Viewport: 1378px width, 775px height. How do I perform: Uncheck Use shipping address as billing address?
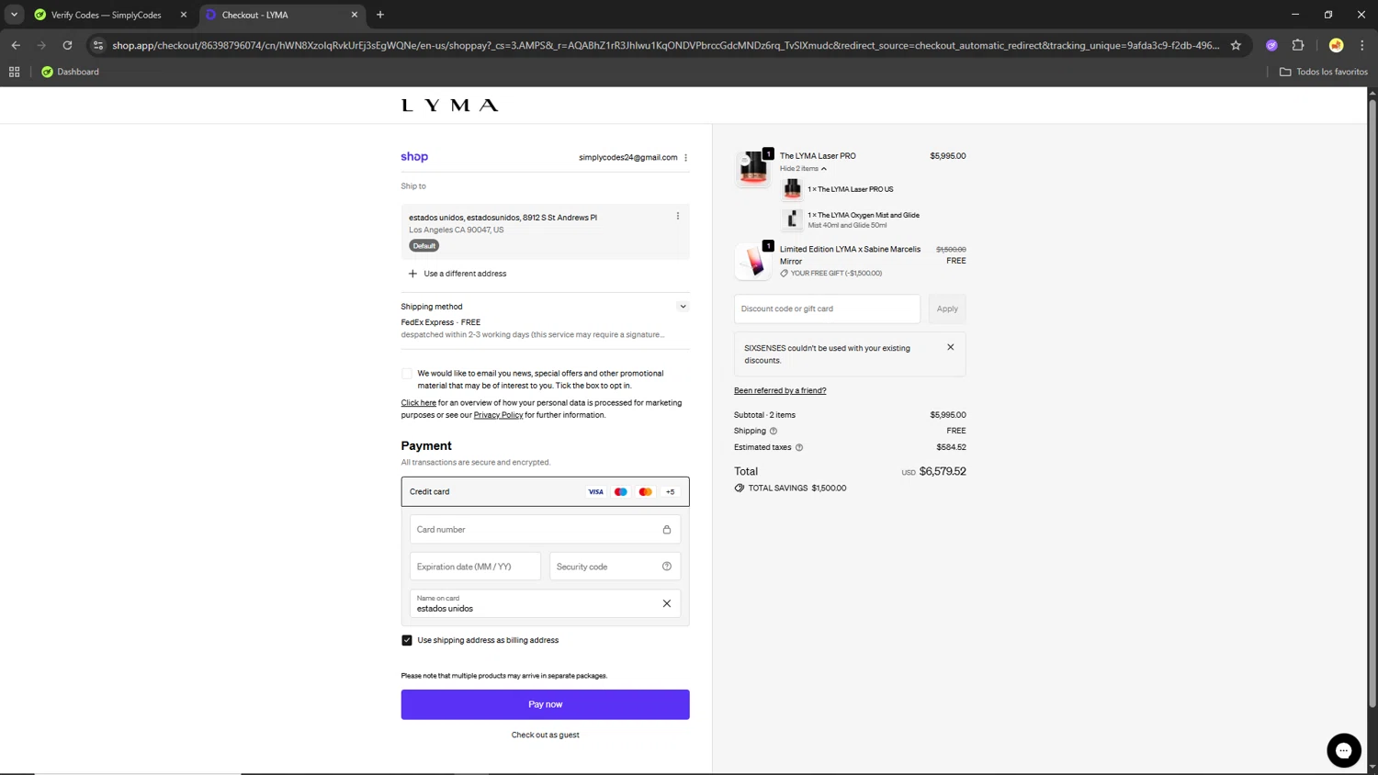(x=407, y=641)
